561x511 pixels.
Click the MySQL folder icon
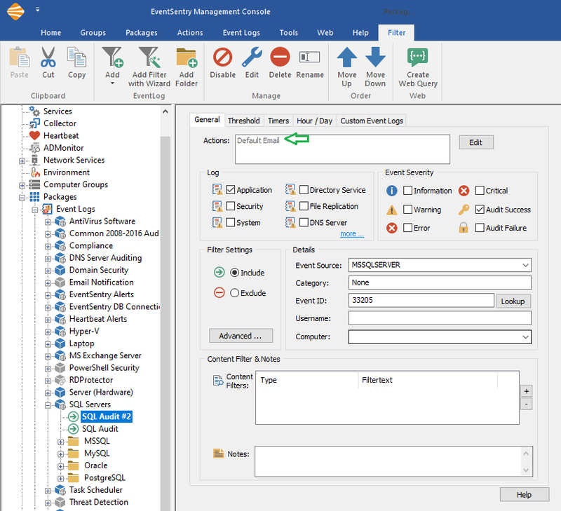(x=74, y=453)
